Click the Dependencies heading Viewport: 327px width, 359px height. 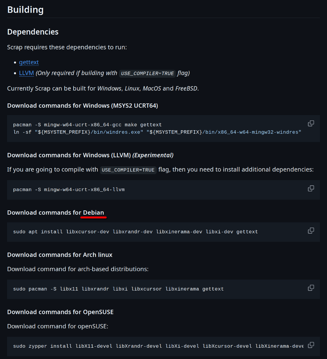tap(33, 32)
